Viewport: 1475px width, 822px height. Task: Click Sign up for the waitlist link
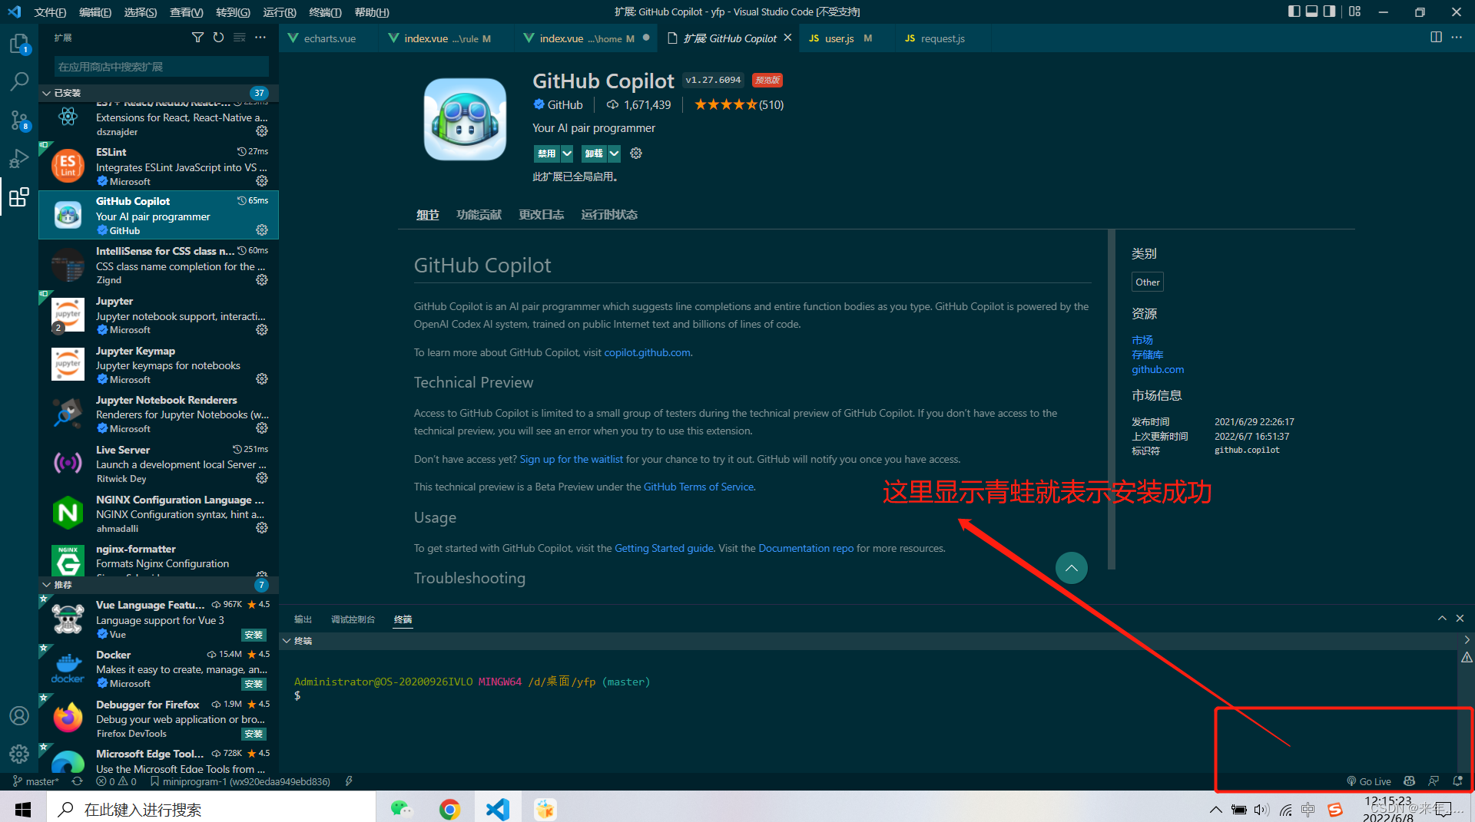point(571,460)
